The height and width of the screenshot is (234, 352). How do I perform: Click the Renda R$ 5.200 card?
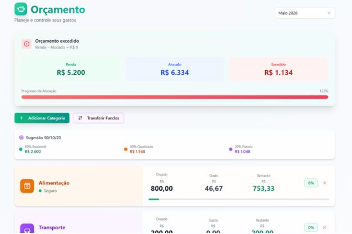(71, 70)
